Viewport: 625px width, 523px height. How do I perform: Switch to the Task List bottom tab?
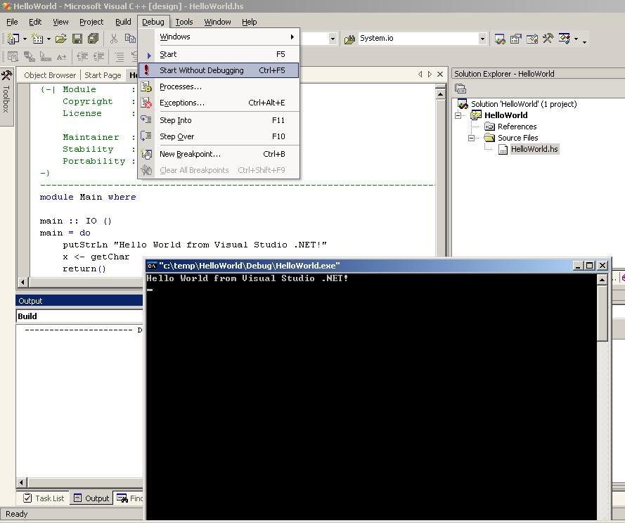point(44,498)
